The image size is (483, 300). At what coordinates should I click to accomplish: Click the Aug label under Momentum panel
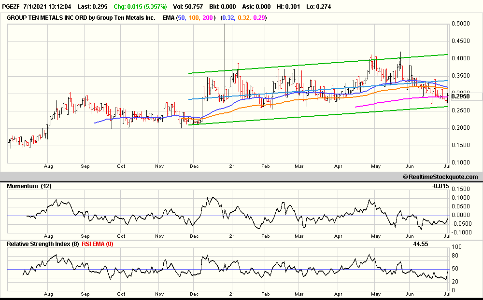(x=48, y=236)
